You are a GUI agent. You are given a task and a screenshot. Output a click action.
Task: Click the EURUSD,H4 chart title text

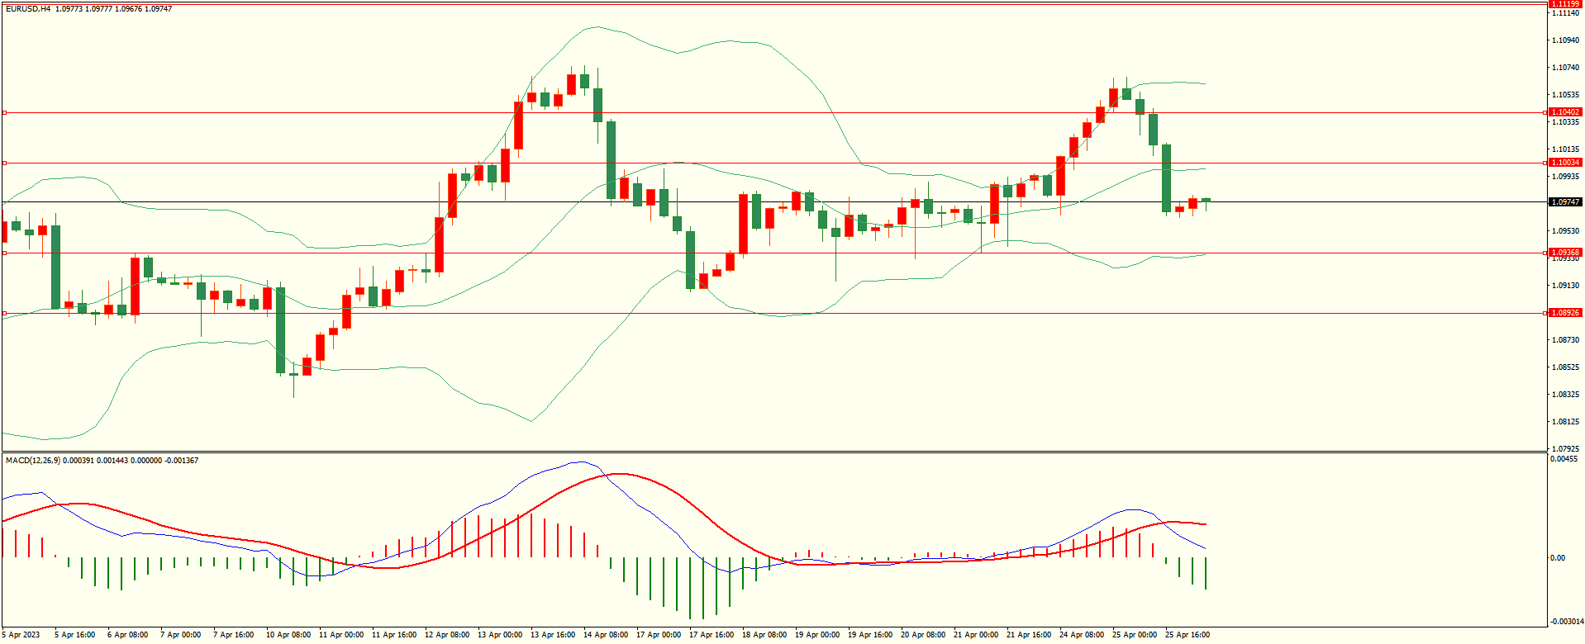pyautogui.click(x=28, y=9)
